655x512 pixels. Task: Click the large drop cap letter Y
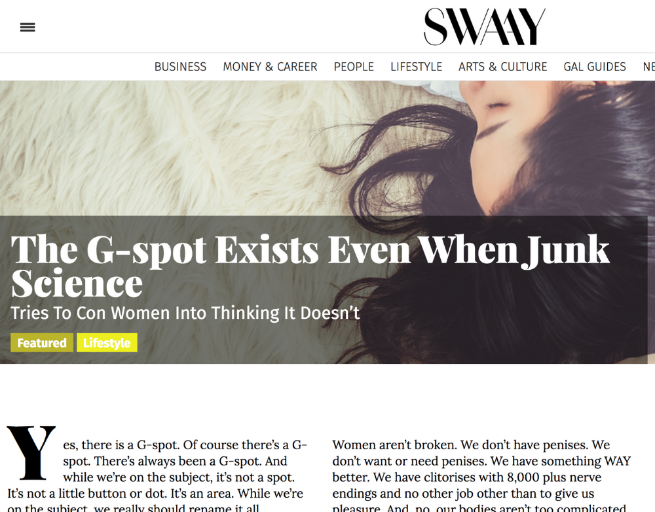tap(31, 452)
